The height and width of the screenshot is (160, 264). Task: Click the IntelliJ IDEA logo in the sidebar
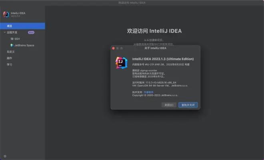[x=6, y=14]
